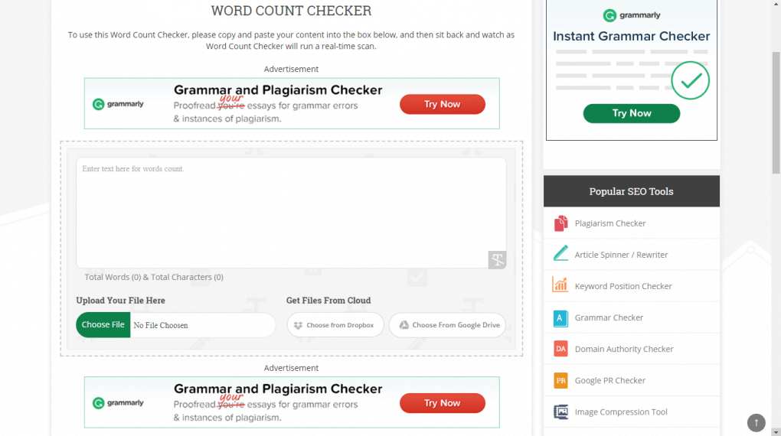
Task: Click the Article Spinner pencil icon
Action: (560, 254)
